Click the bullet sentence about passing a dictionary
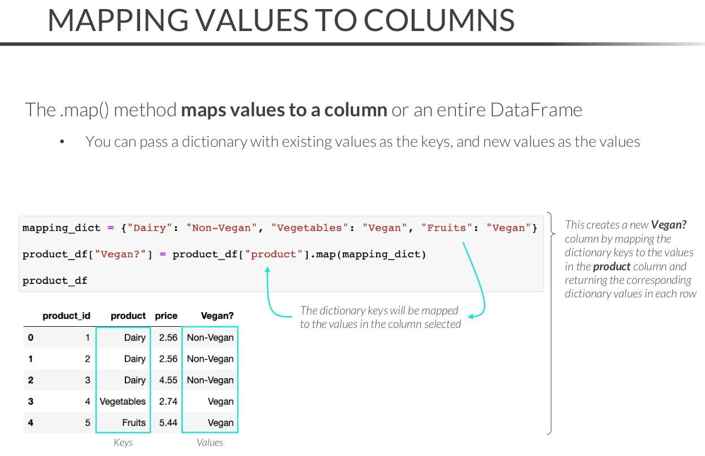The width and height of the screenshot is (705, 456). [x=362, y=142]
